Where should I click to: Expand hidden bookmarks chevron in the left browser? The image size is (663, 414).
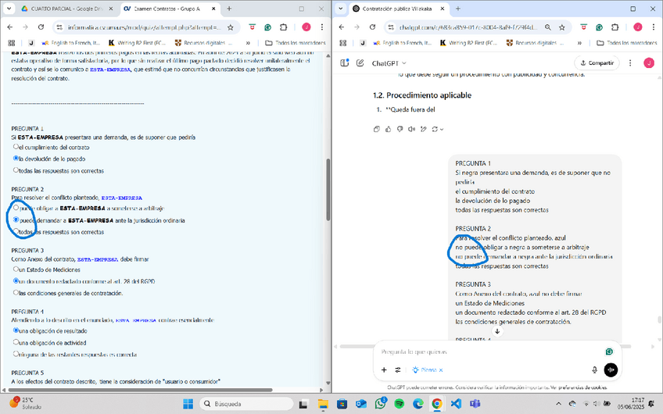coord(248,43)
